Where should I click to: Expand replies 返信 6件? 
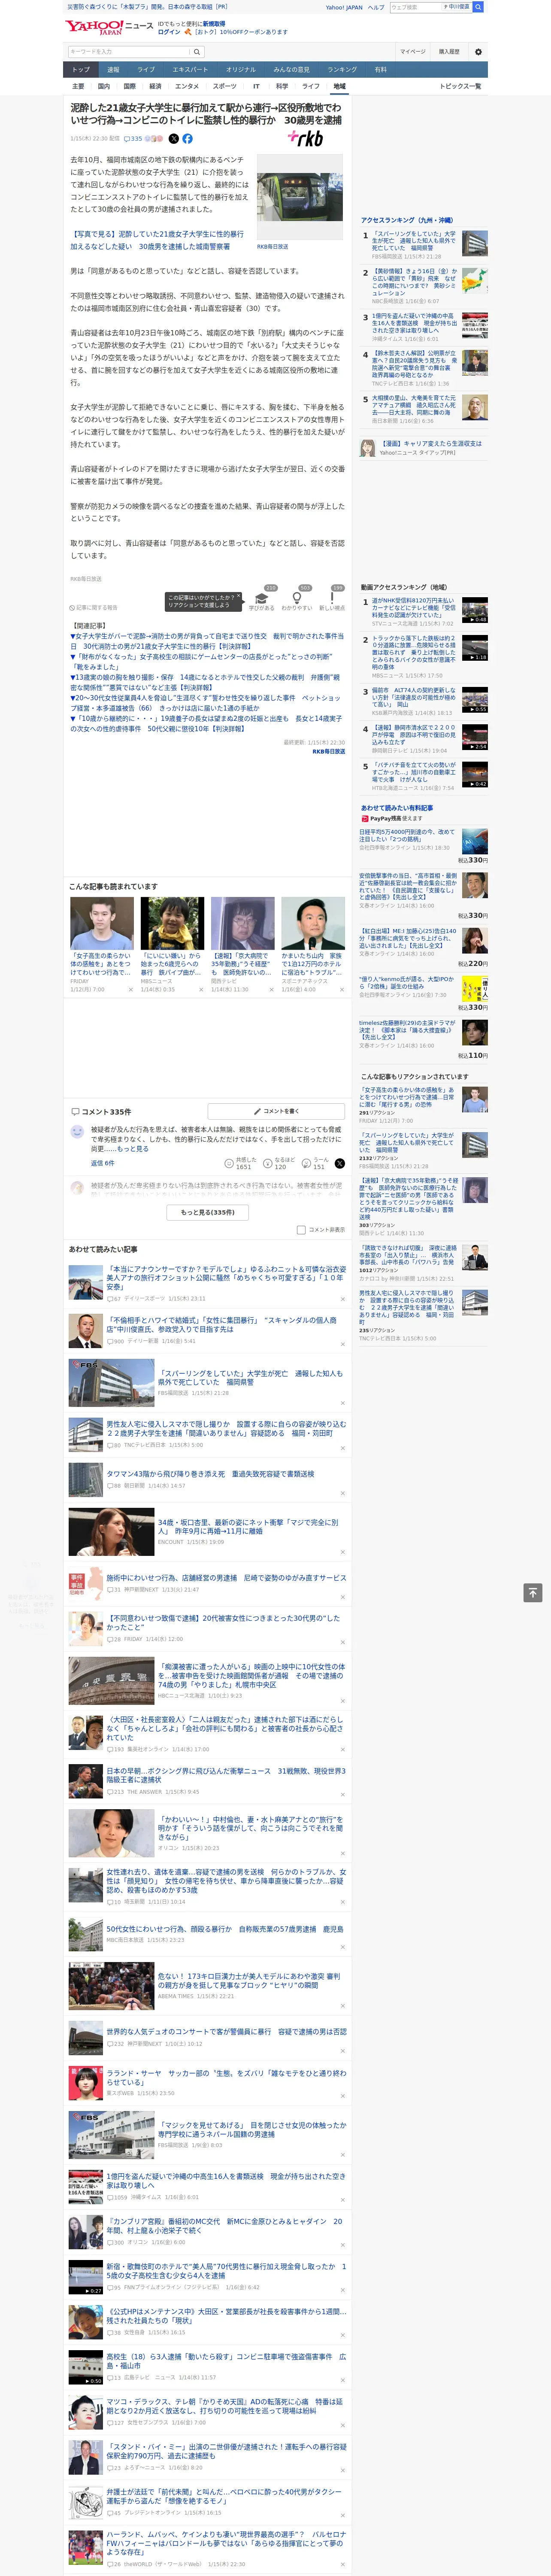[x=102, y=1163]
